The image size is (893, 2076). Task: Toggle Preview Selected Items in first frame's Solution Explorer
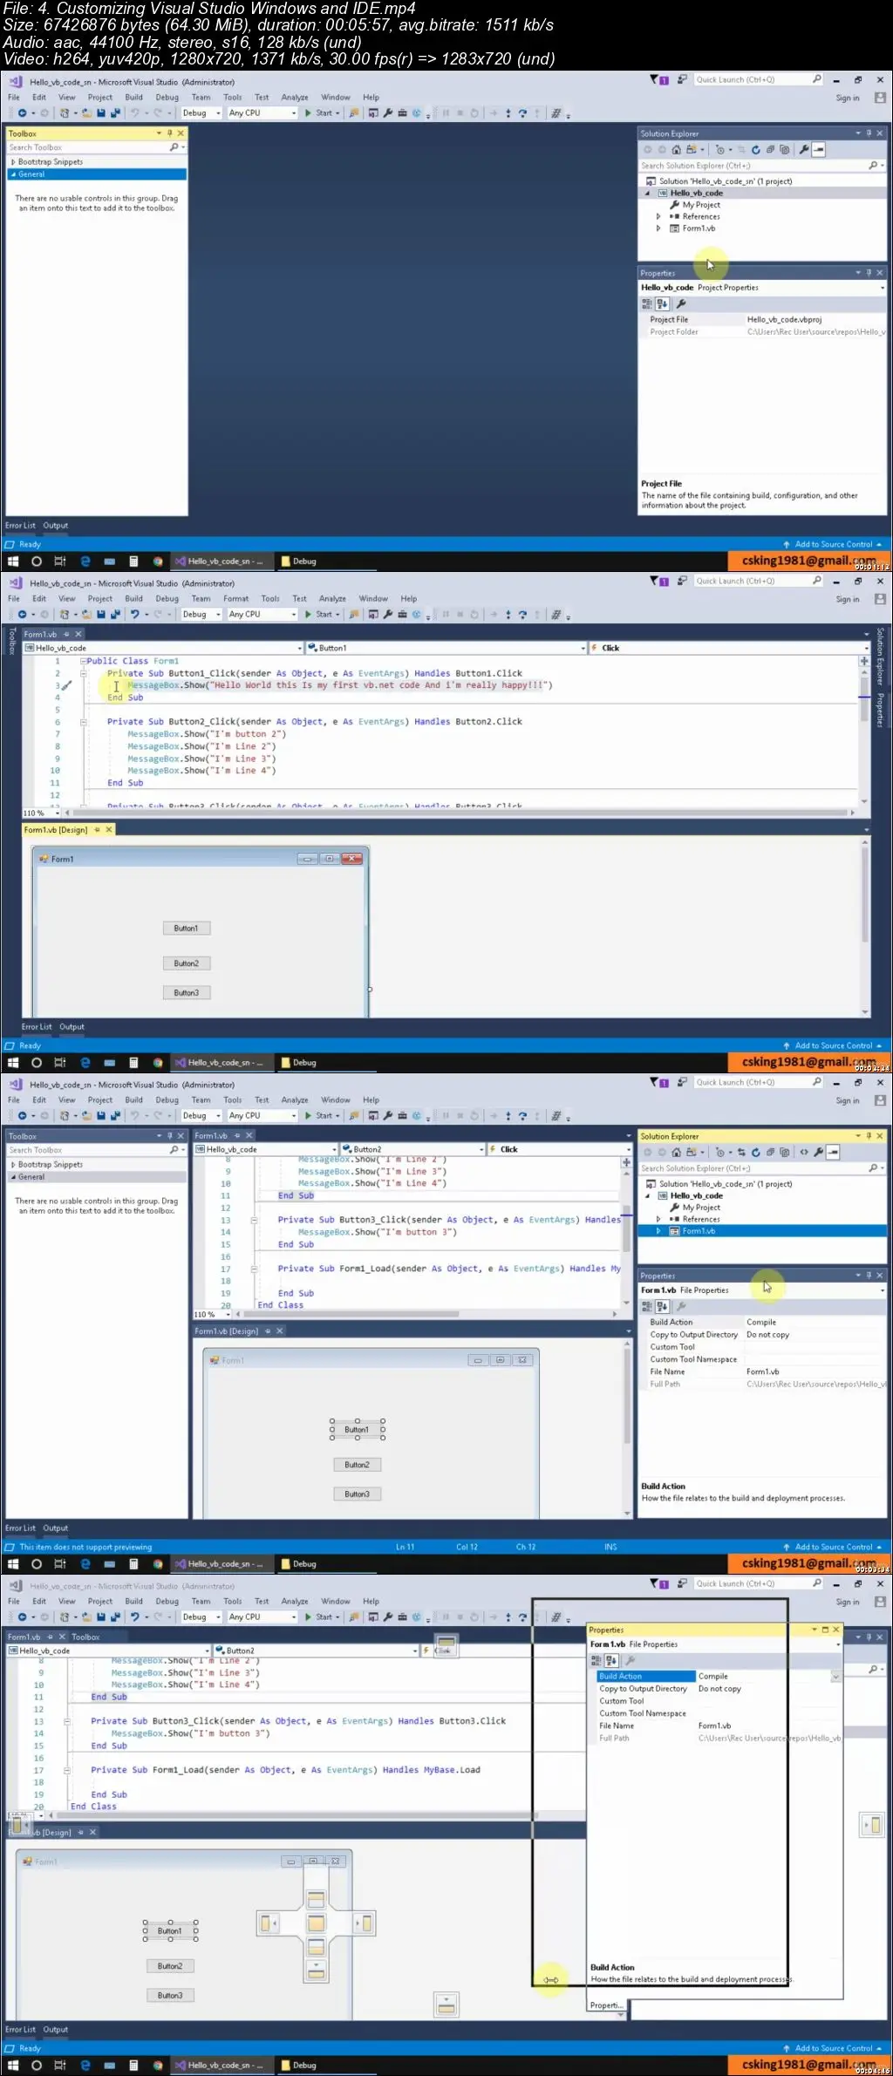[818, 150]
